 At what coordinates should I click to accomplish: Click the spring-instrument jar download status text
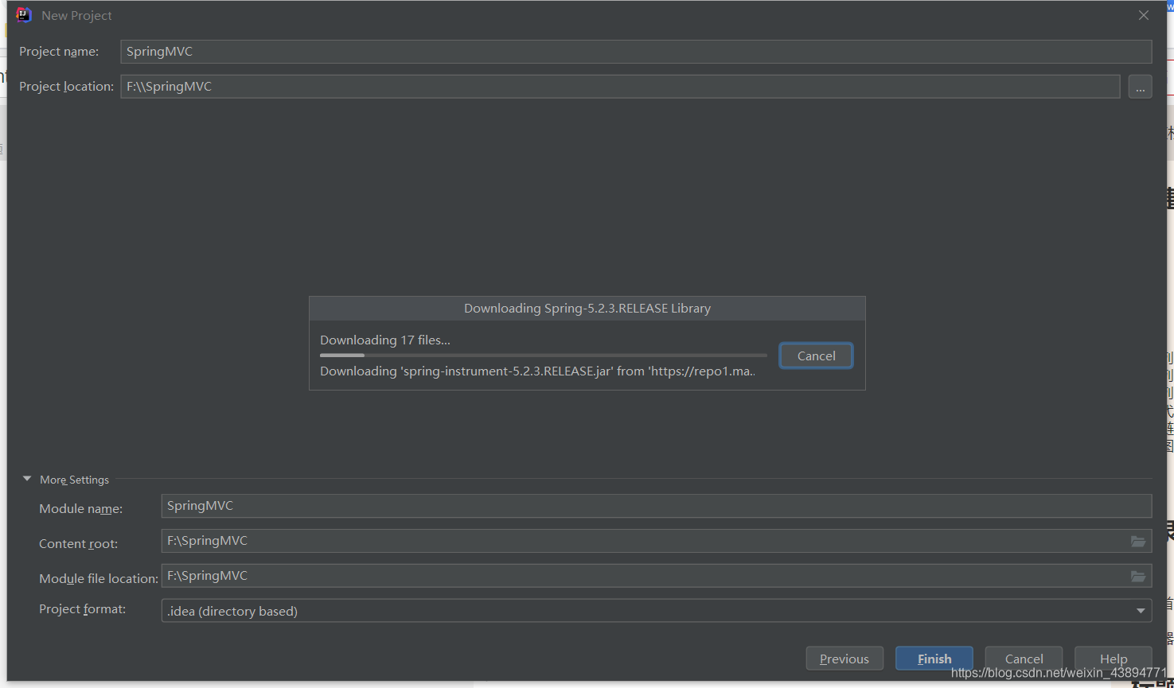(x=538, y=371)
